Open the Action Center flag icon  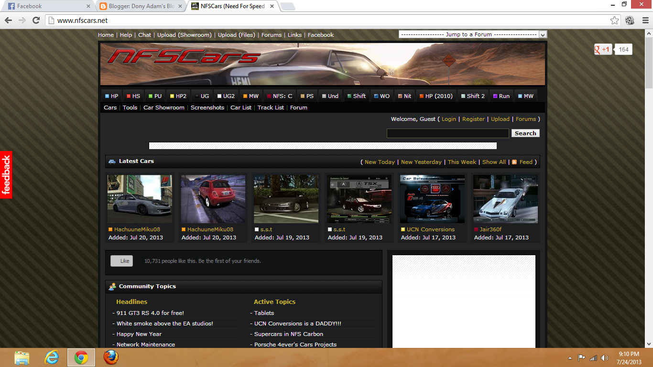point(581,358)
